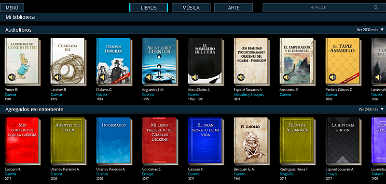Open the Mi biblioteca section header
This screenshot has width=386, height=184.
click(x=193, y=17)
